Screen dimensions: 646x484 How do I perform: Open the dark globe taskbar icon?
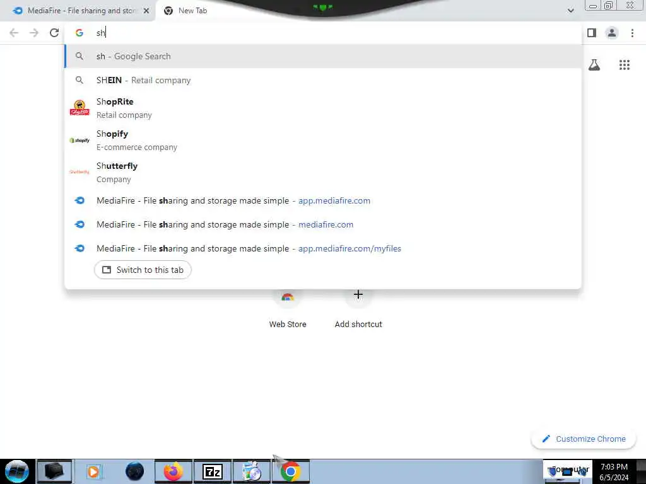point(135,471)
